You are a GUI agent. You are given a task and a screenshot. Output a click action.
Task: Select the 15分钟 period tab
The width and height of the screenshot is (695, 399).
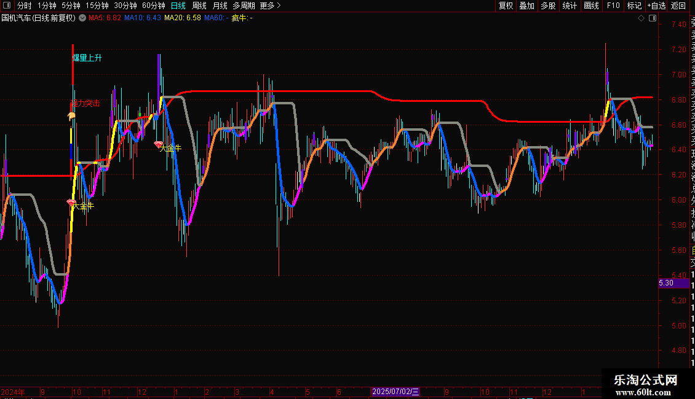coord(97,6)
